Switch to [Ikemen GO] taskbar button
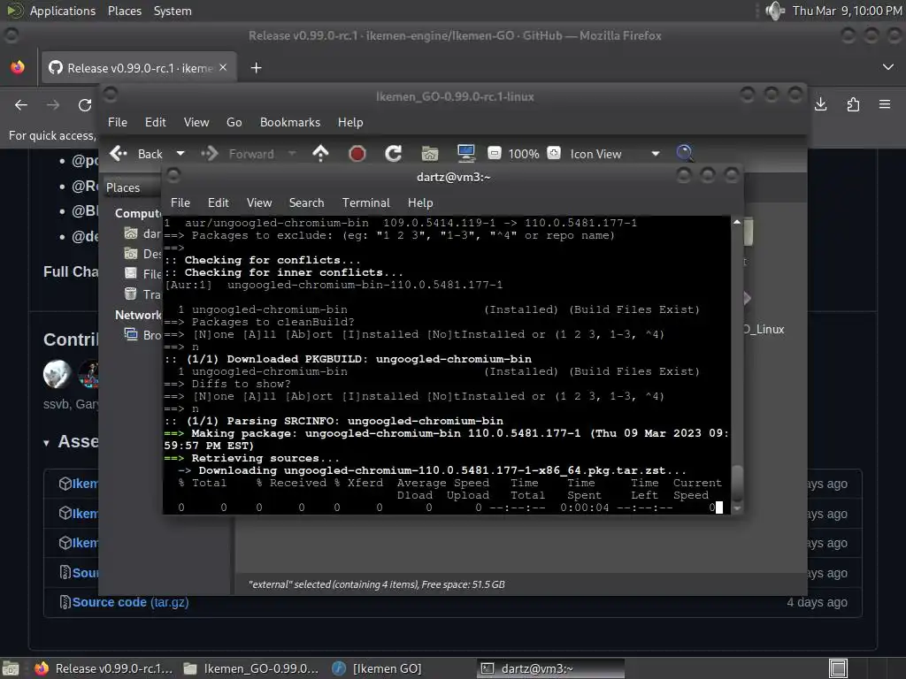The width and height of the screenshot is (906, 679). [x=377, y=668]
